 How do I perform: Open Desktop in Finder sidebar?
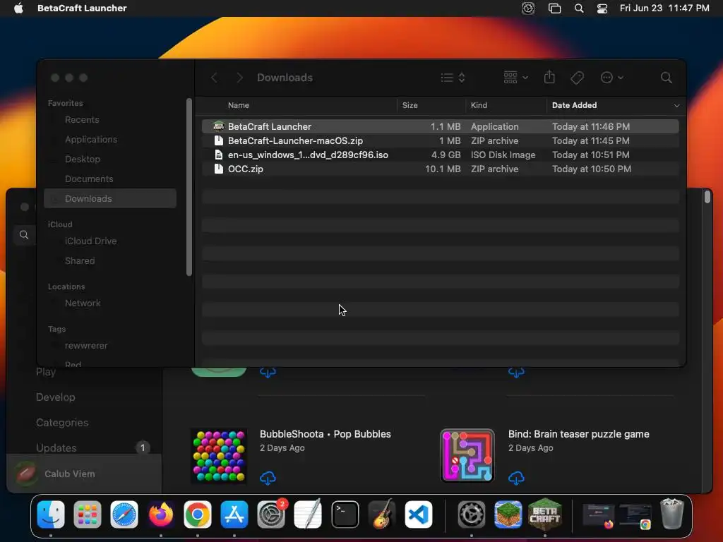[x=83, y=159]
